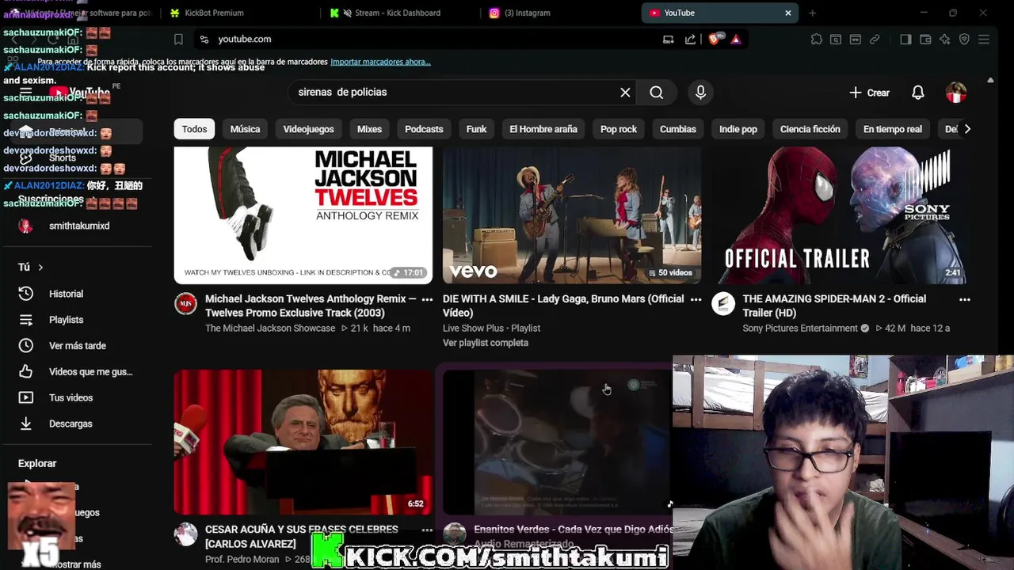Select the Indie pop filter chip
The width and height of the screenshot is (1014, 570).
[x=738, y=129]
